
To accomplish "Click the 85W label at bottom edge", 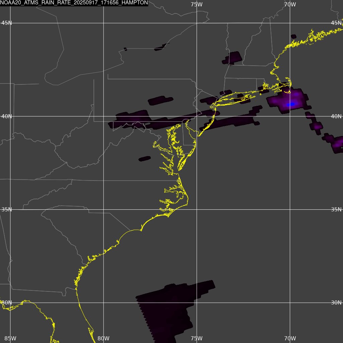I will click(10, 338).
